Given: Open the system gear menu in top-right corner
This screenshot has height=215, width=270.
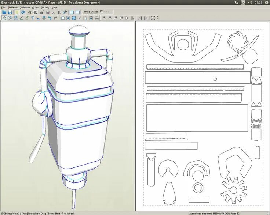Looking at the screenshot, I should click(267, 3).
